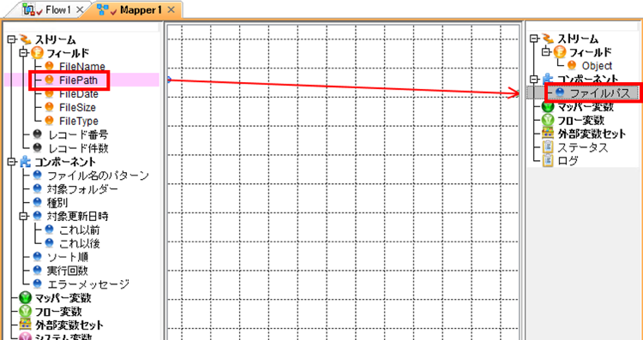
Task: Click the left 外部変数セット icon
Action: (26, 325)
